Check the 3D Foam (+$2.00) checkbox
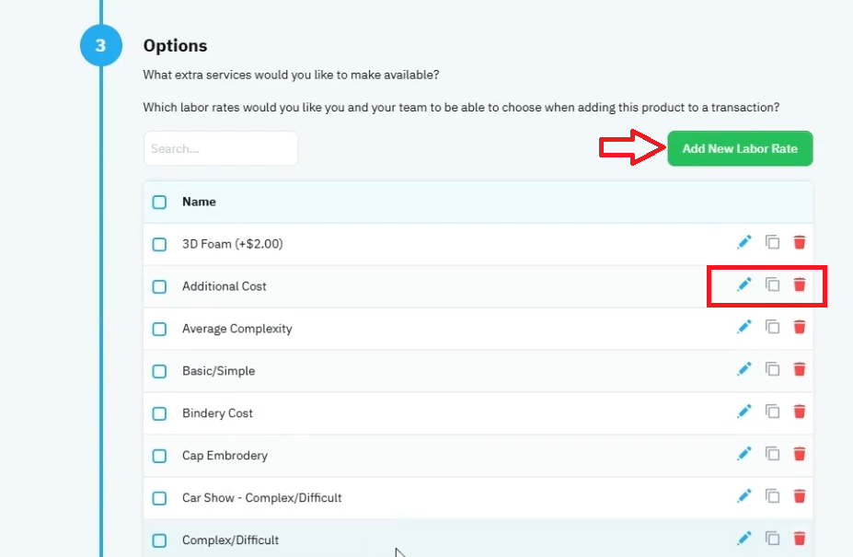Viewport: 853px width, 557px height. [x=159, y=245]
